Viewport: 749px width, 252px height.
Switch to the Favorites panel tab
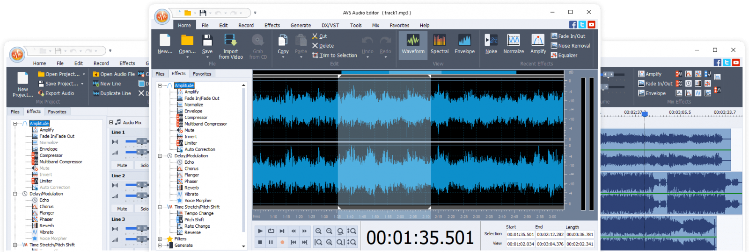click(202, 74)
